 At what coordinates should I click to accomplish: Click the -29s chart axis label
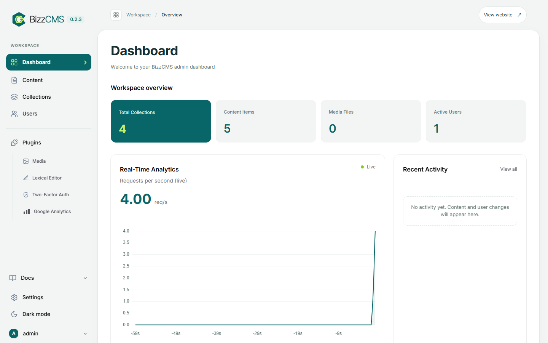[x=257, y=333]
